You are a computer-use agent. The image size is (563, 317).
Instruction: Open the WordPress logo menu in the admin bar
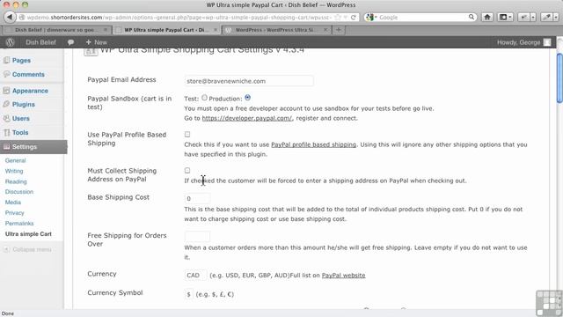point(10,42)
